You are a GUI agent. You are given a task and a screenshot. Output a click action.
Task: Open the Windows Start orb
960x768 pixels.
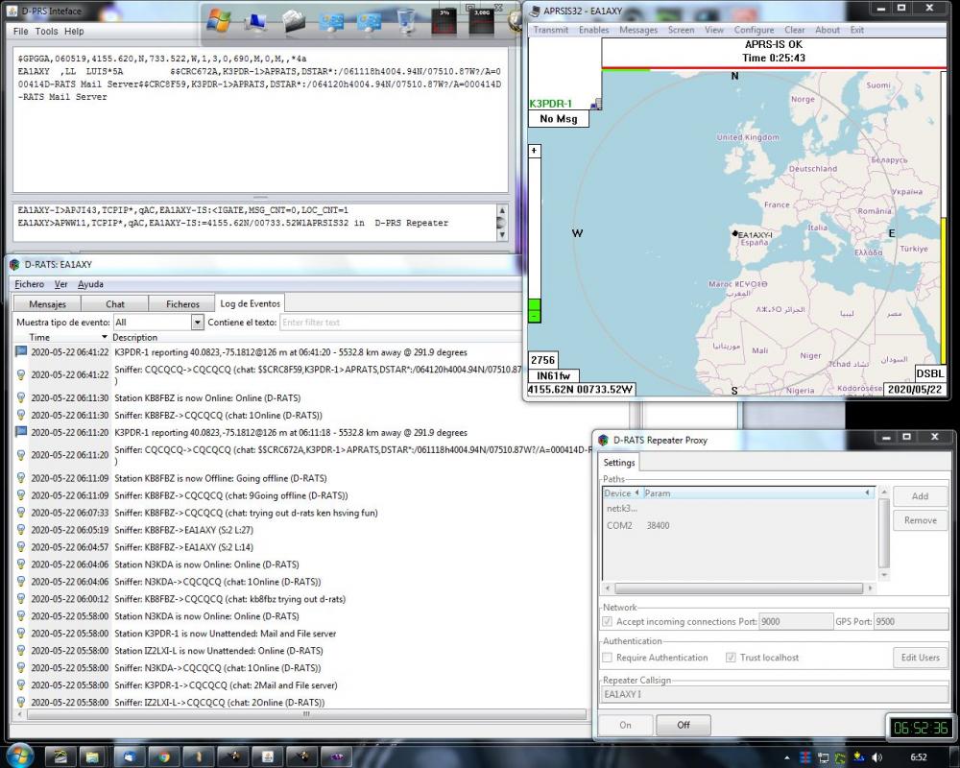point(19,756)
